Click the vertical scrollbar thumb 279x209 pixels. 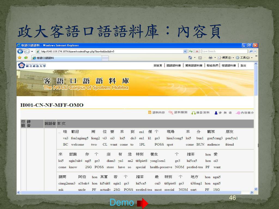pyautogui.click(x=256, y=80)
